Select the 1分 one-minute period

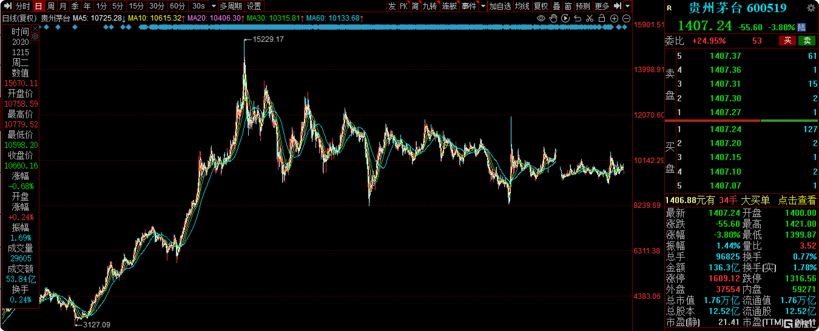101,6
